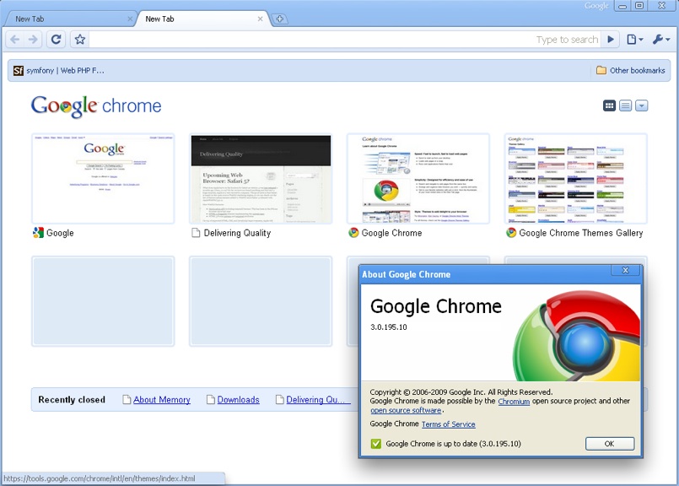Bookmark this page with the star icon
This screenshot has height=486, width=679.
(x=79, y=39)
